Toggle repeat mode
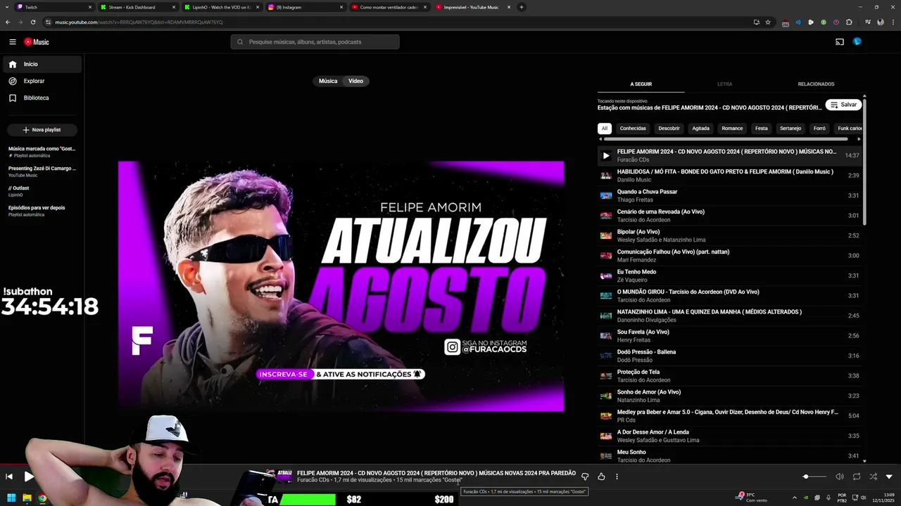The height and width of the screenshot is (506, 901). [x=857, y=476]
